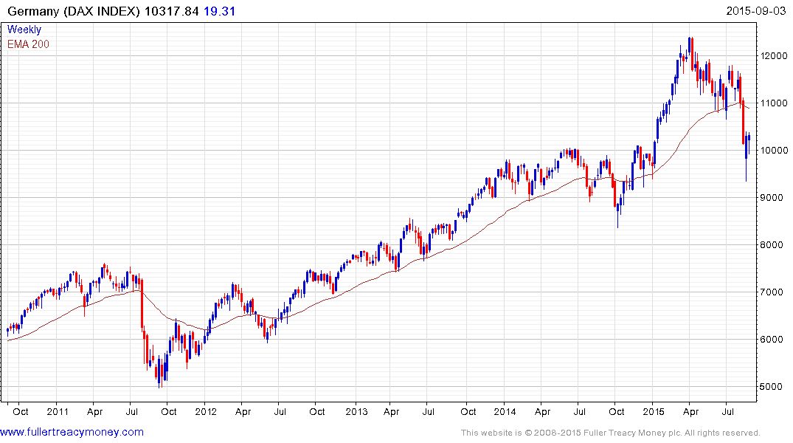Click the 2015-09-03 date label
Screen dimensions: 793x443
point(756,11)
